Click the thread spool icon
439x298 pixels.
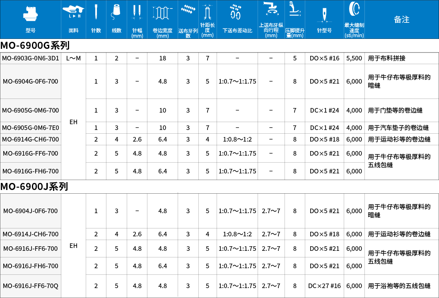[116, 12]
